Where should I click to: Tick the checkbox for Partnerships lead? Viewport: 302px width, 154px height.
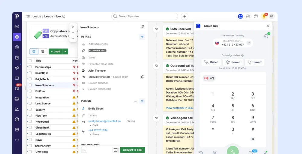30,67
